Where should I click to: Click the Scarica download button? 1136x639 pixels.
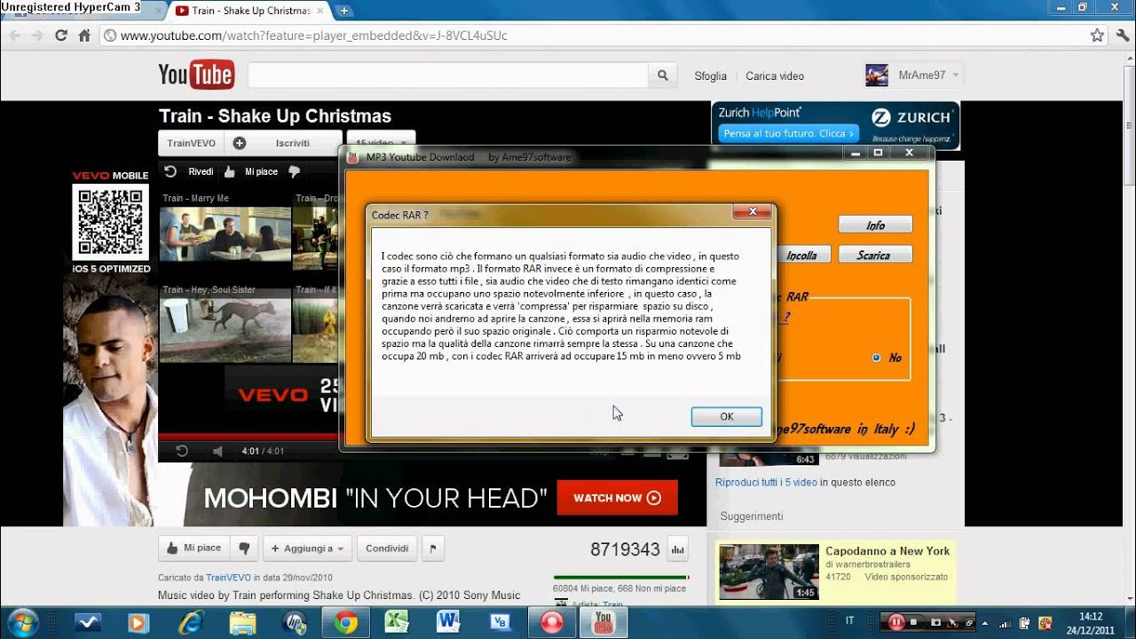pyautogui.click(x=875, y=255)
